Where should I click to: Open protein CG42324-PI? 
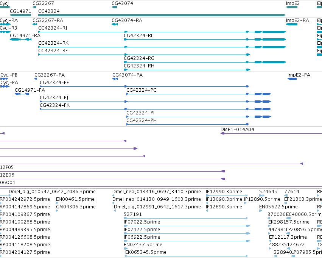pyautogui.click(x=140, y=113)
